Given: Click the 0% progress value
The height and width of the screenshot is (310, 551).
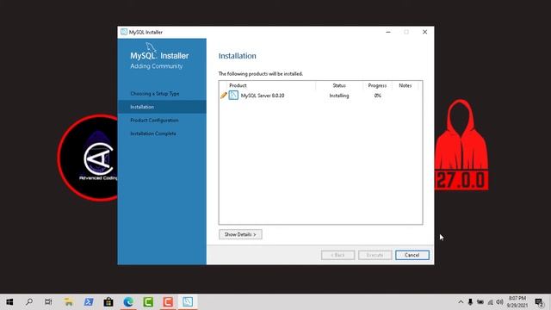Looking at the screenshot, I should coord(377,96).
